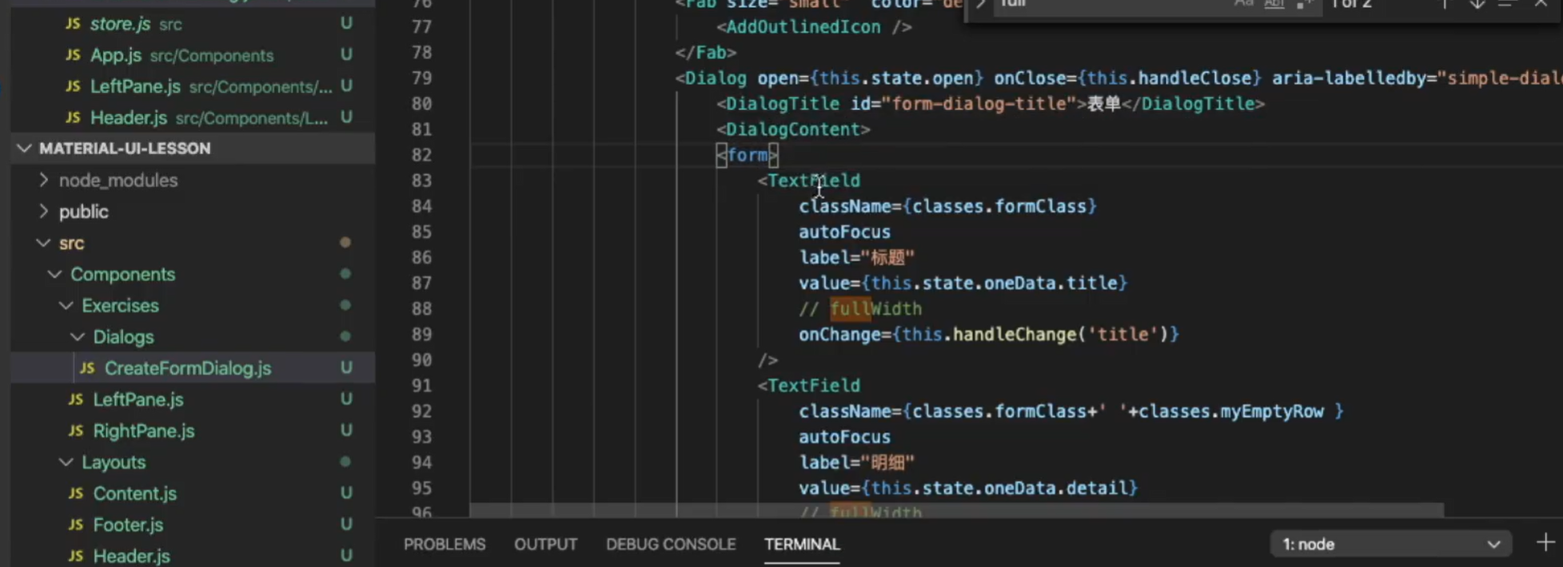Expand the replace field chevron in find widget

coord(981,4)
